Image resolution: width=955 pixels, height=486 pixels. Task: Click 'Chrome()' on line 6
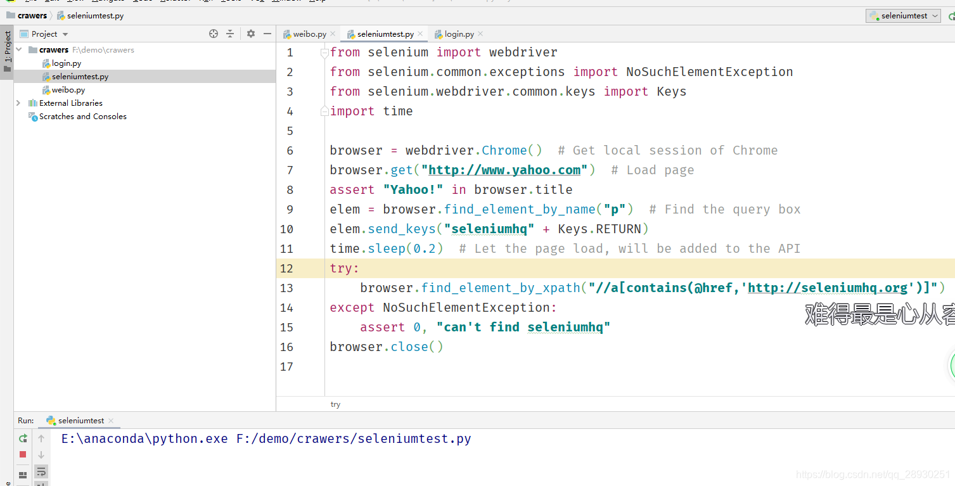512,150
